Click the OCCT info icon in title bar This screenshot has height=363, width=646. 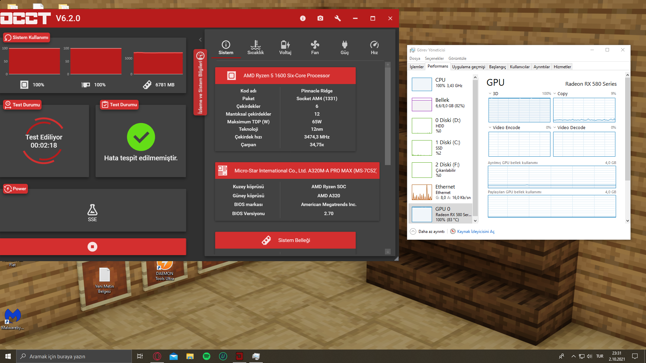302,18
